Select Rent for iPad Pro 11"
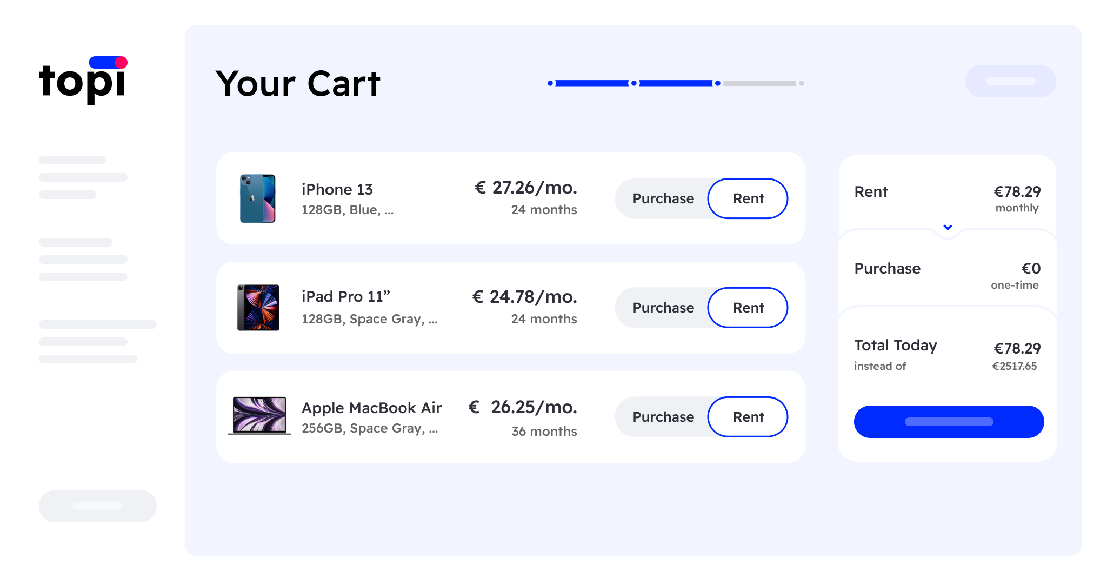 pos(748,308)
